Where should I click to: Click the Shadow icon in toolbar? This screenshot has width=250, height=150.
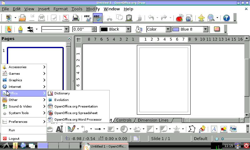[217, 29]
